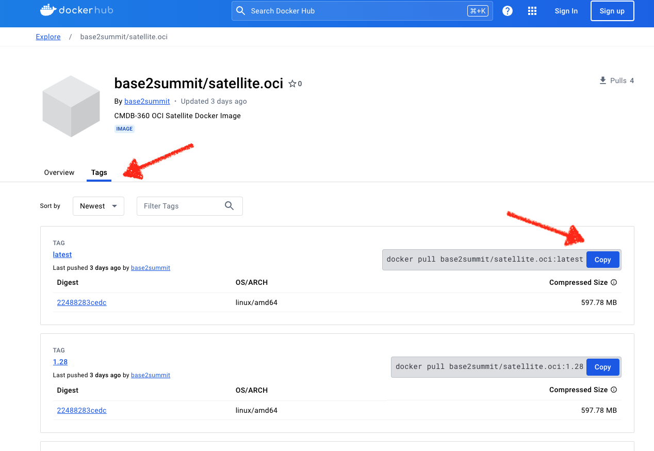Open the 1.28 tag link
This screenshot has width=654, height=451.
click(x=60, y=362)
